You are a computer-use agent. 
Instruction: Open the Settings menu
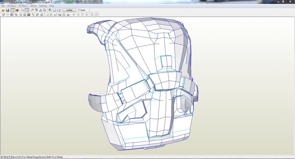click(x=43, y=6)
